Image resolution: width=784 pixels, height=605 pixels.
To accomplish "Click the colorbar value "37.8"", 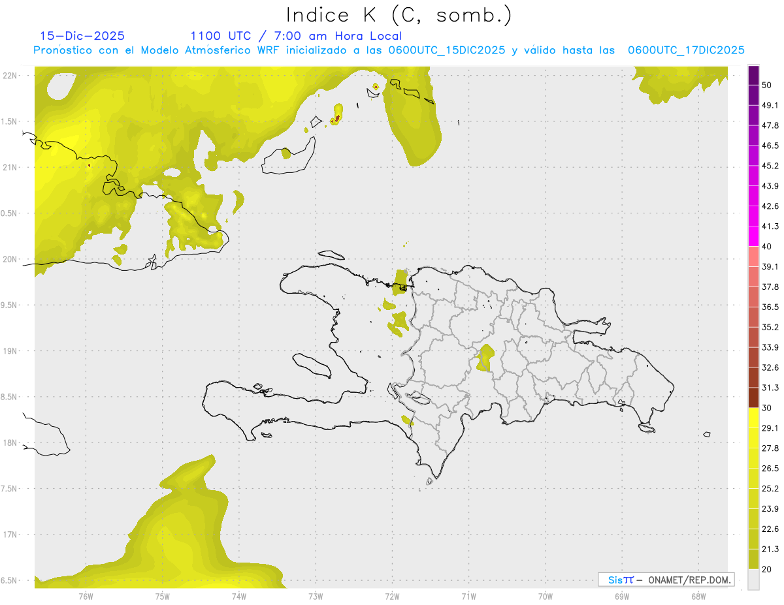I will (770, 287).
